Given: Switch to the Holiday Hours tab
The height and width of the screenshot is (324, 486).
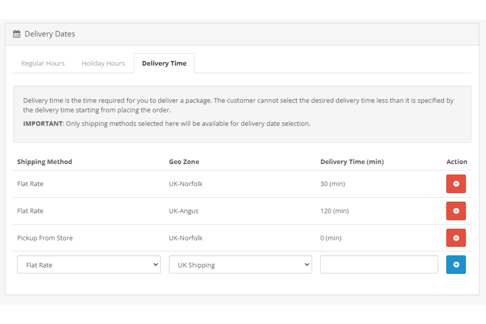Looking at the screenshot, I should click(103, 63).
